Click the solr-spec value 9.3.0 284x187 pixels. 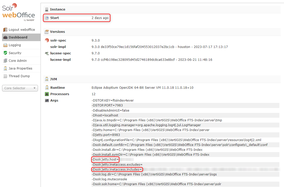[96, 40]
